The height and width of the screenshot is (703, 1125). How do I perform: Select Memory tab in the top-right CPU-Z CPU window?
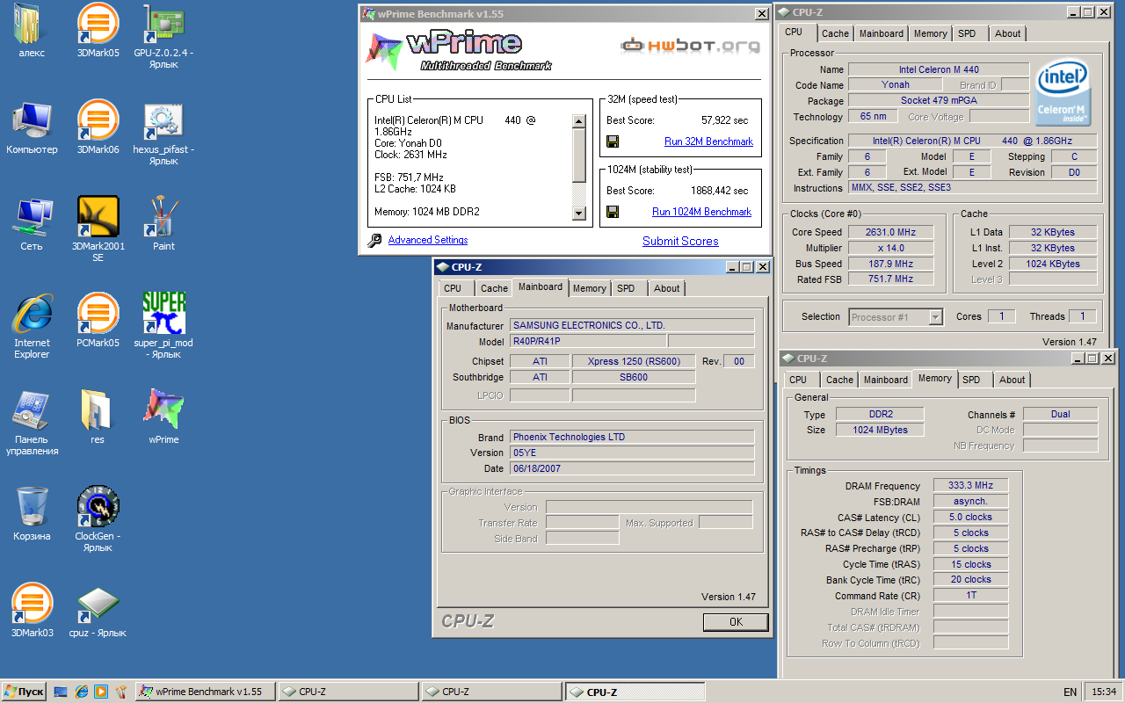coord(930,33)
